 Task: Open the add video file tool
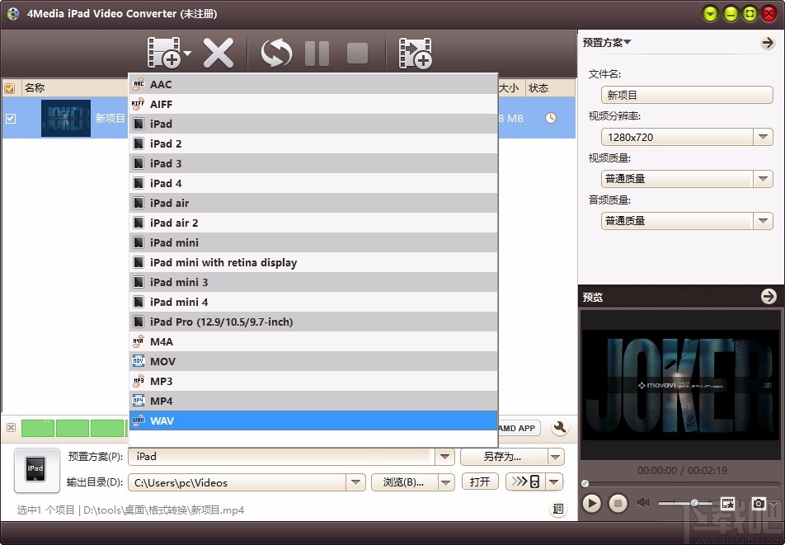pyautogui.click(x=165, y=52)
